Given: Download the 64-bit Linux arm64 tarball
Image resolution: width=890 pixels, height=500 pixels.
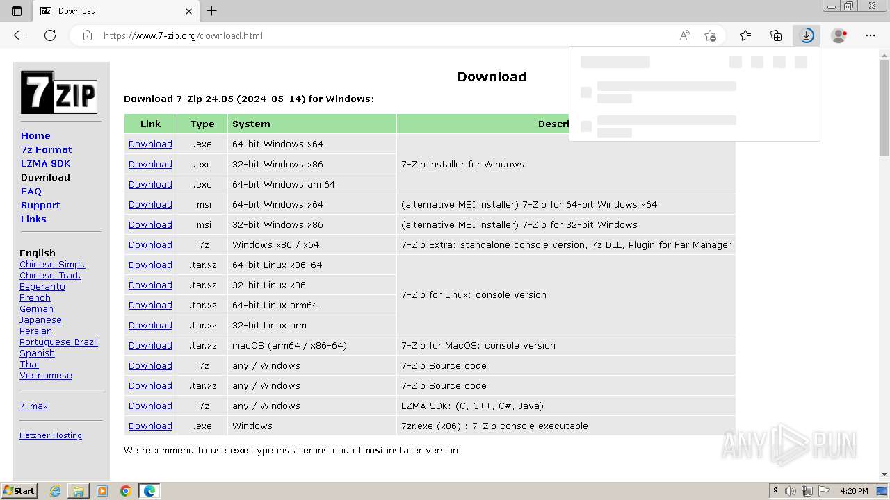Looking at the screenshot, I should click(x=150, y=305).
